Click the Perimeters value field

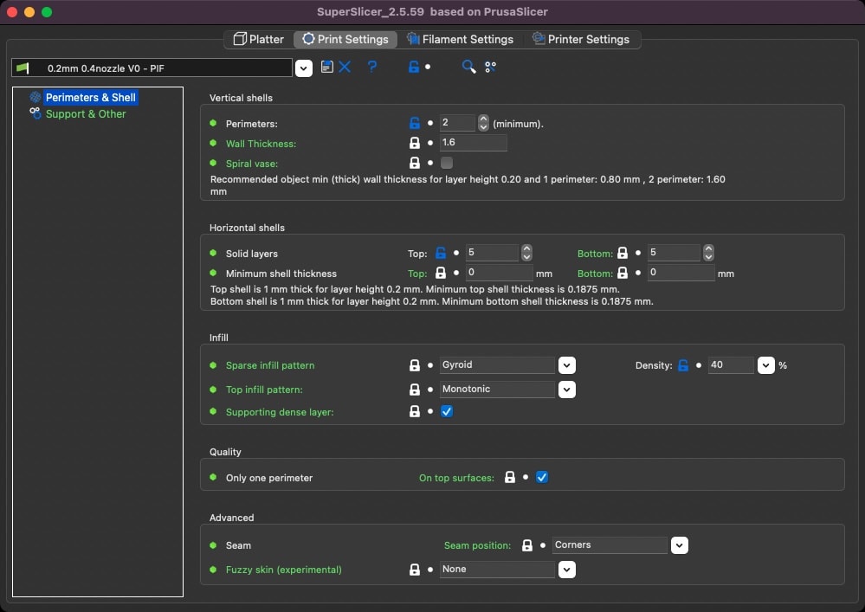click(457, 122)
